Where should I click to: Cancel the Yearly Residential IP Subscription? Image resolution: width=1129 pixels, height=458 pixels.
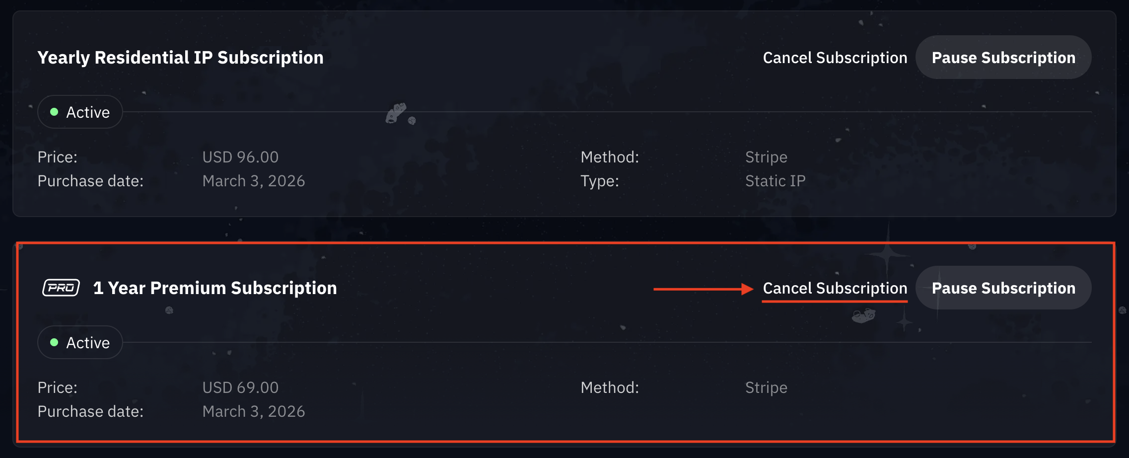[835, 58]
